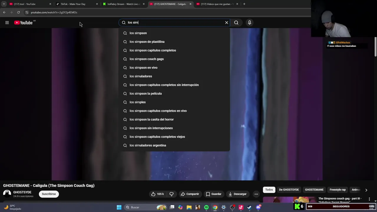
Task: Open the GHOSTSYDE channel name link
Action: click(x=22, y=192)
